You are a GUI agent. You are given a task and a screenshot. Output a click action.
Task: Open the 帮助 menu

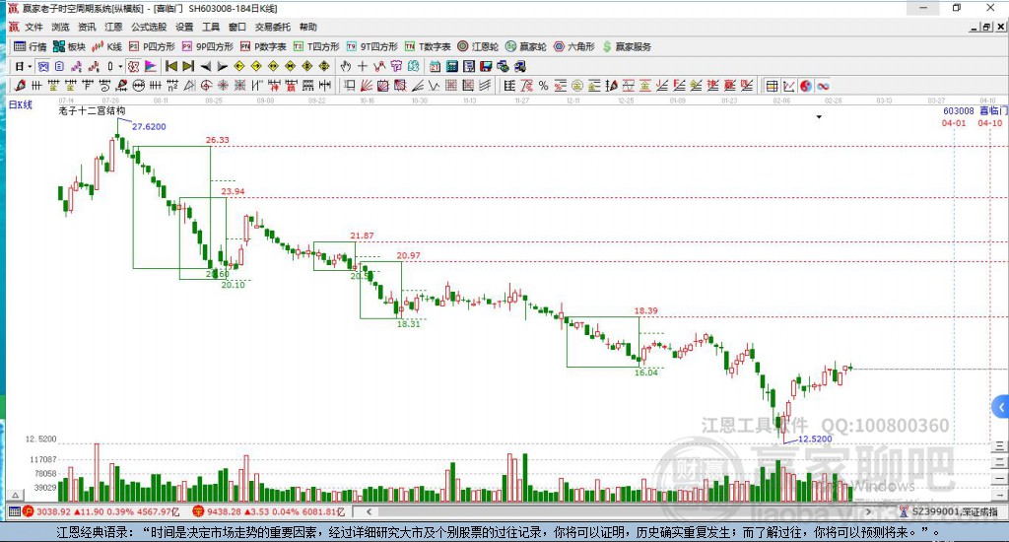pyautogui.click(x=307, y=27)
